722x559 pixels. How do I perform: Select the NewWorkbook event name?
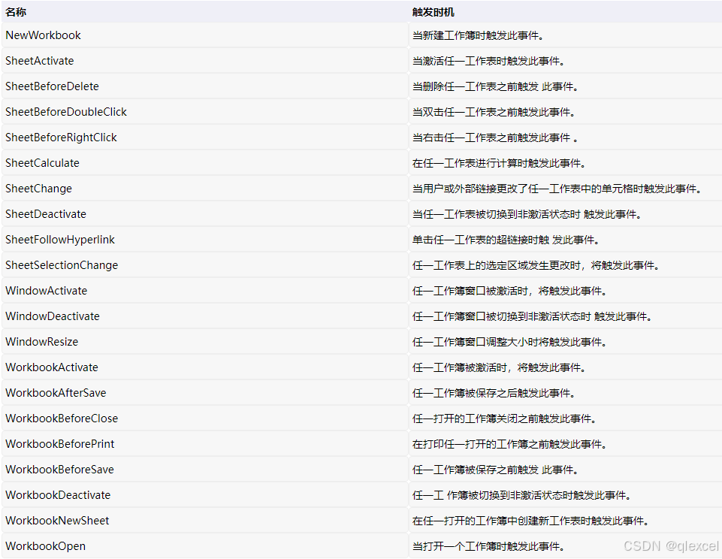click(44, 35)
